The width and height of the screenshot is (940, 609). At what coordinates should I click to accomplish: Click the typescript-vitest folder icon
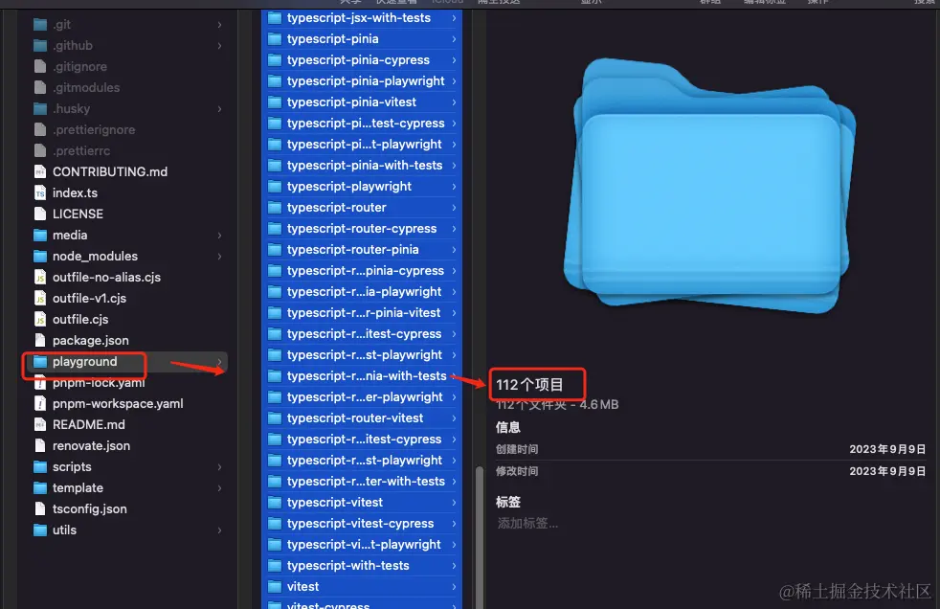click(275, 503)
